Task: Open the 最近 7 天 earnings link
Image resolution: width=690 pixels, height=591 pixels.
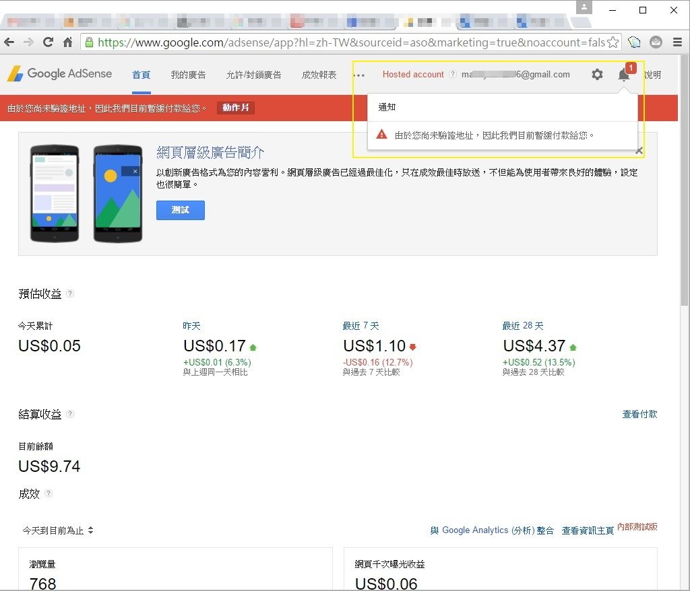Action: 361,326
